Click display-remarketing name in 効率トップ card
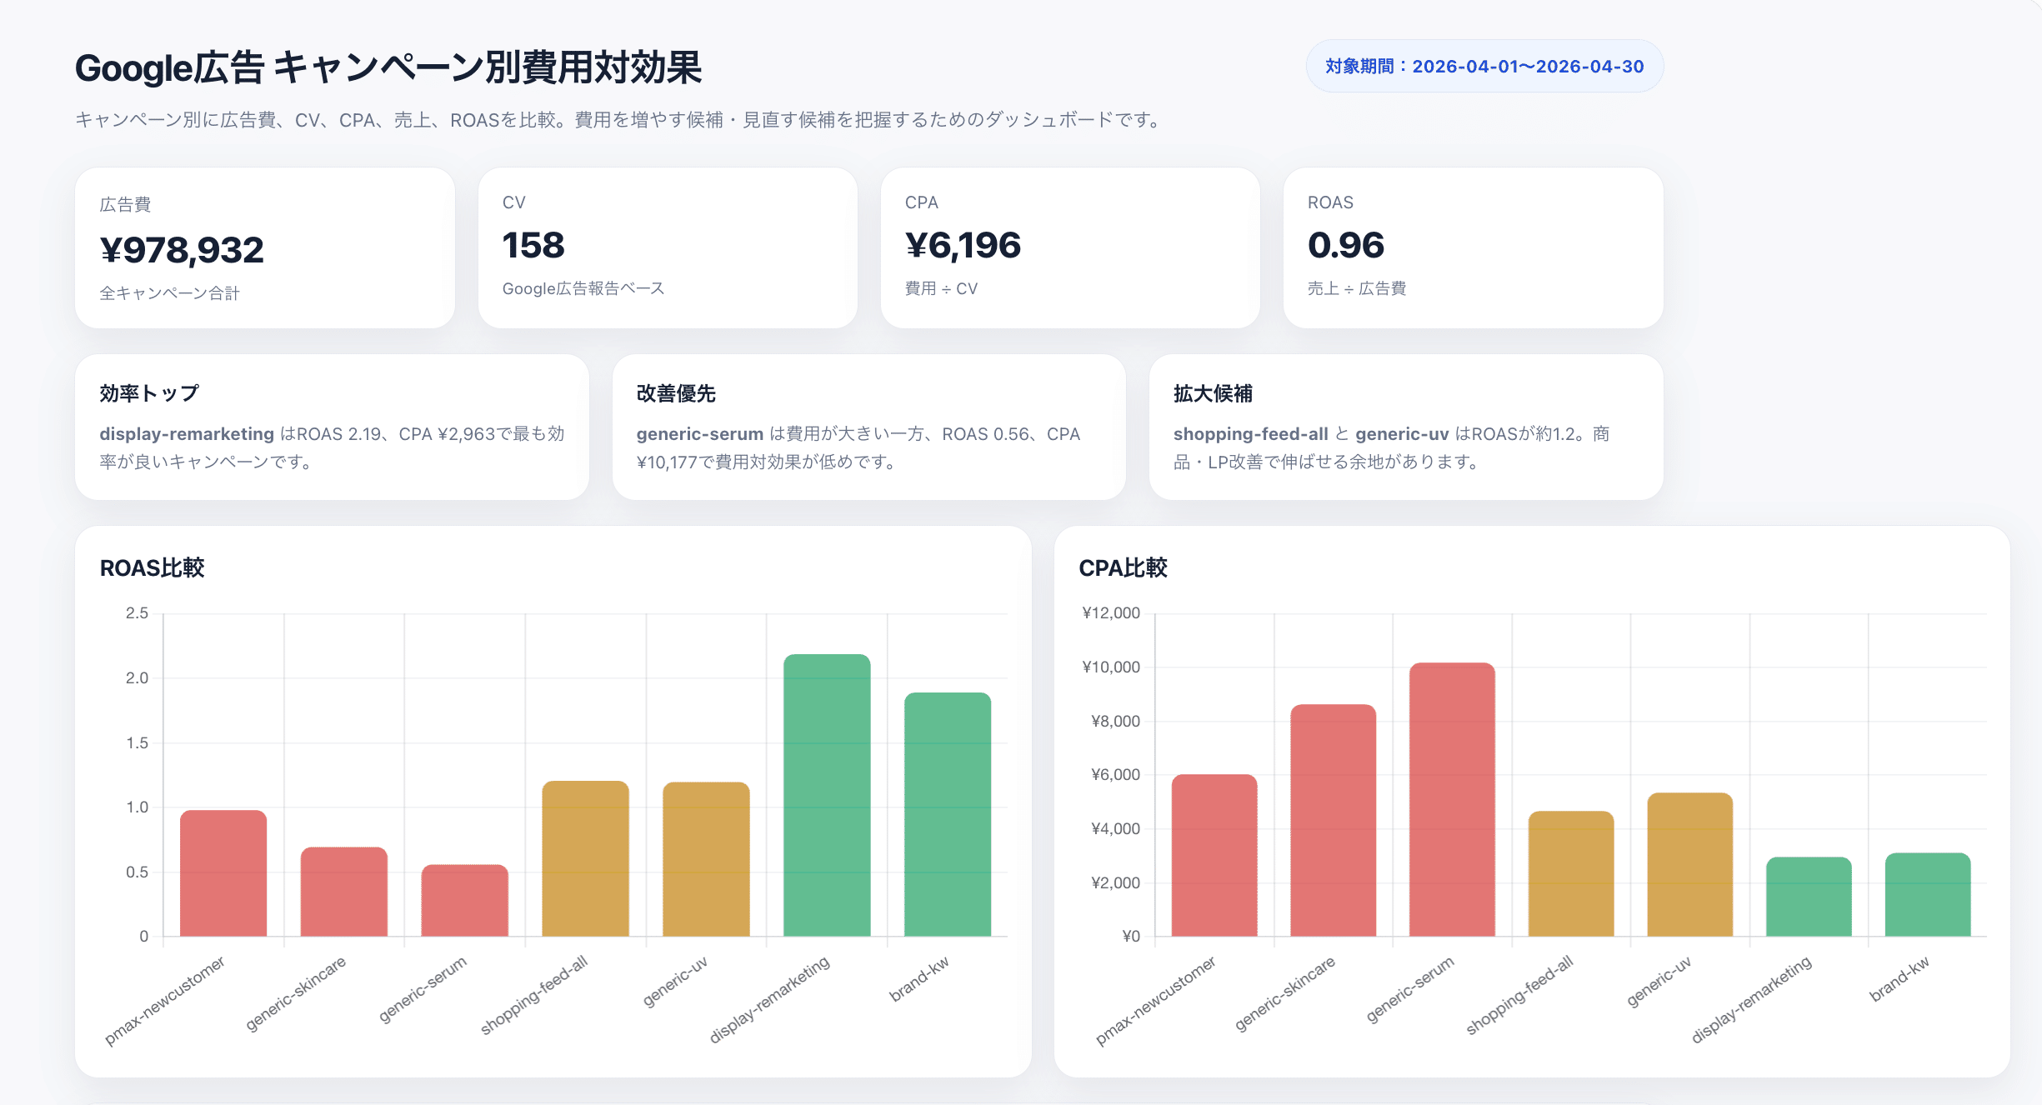This screenshot has height=1105, width=2042. point(187,434)
